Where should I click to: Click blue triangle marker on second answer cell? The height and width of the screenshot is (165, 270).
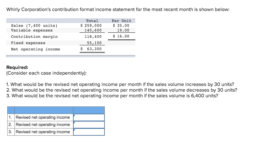tap(74, 122)
